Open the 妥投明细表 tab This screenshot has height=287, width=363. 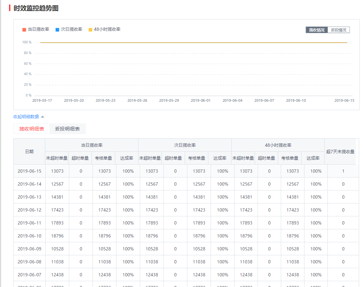67,129
